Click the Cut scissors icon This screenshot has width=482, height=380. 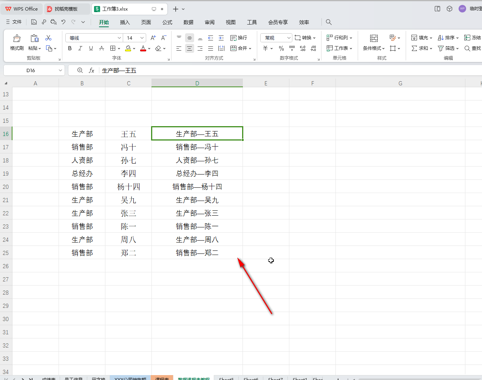click(48, 38)
